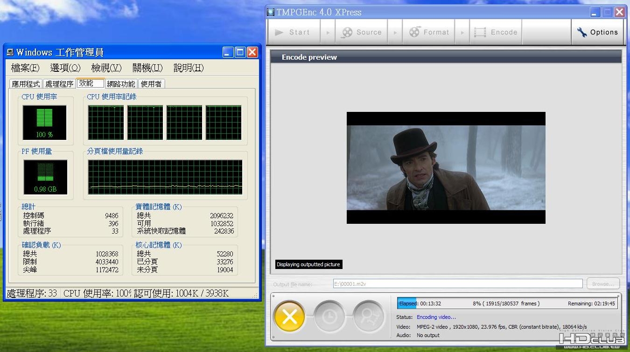
Task: Click the MPEG-2 video format details text
Action: 502,327
